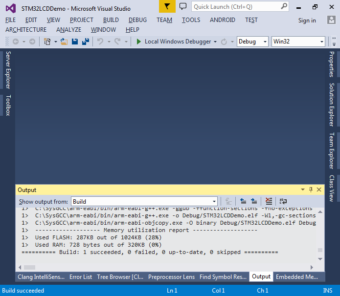Viewport: 340px width, 296px height.
Task: Click the Output horizontal scrollbar thumb
Action: click(29, 267)
